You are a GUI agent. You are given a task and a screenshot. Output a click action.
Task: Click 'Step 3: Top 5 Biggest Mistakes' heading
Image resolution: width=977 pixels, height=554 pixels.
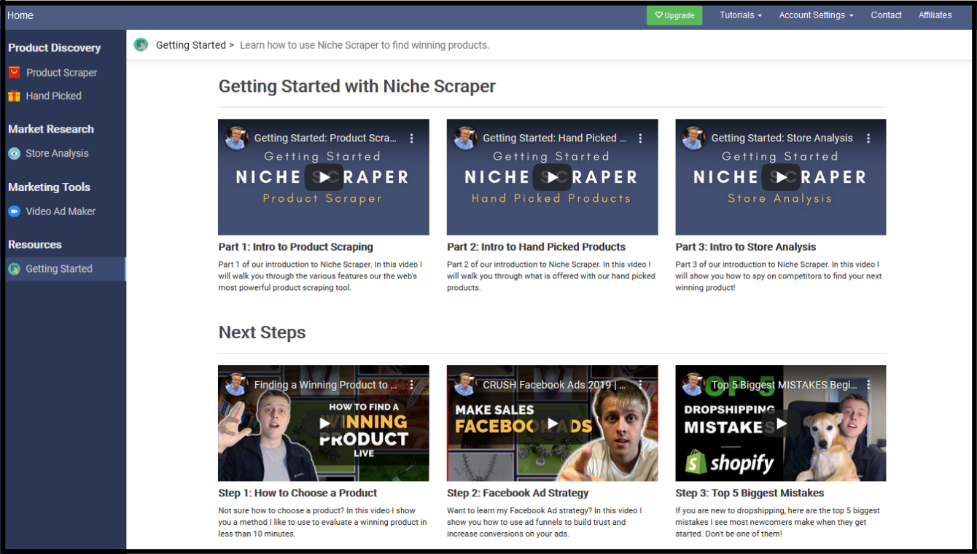(x=750, y=493)
